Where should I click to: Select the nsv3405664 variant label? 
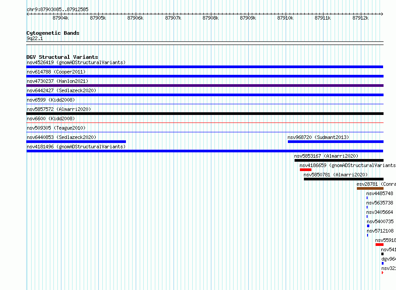click(x=380, y=212)
